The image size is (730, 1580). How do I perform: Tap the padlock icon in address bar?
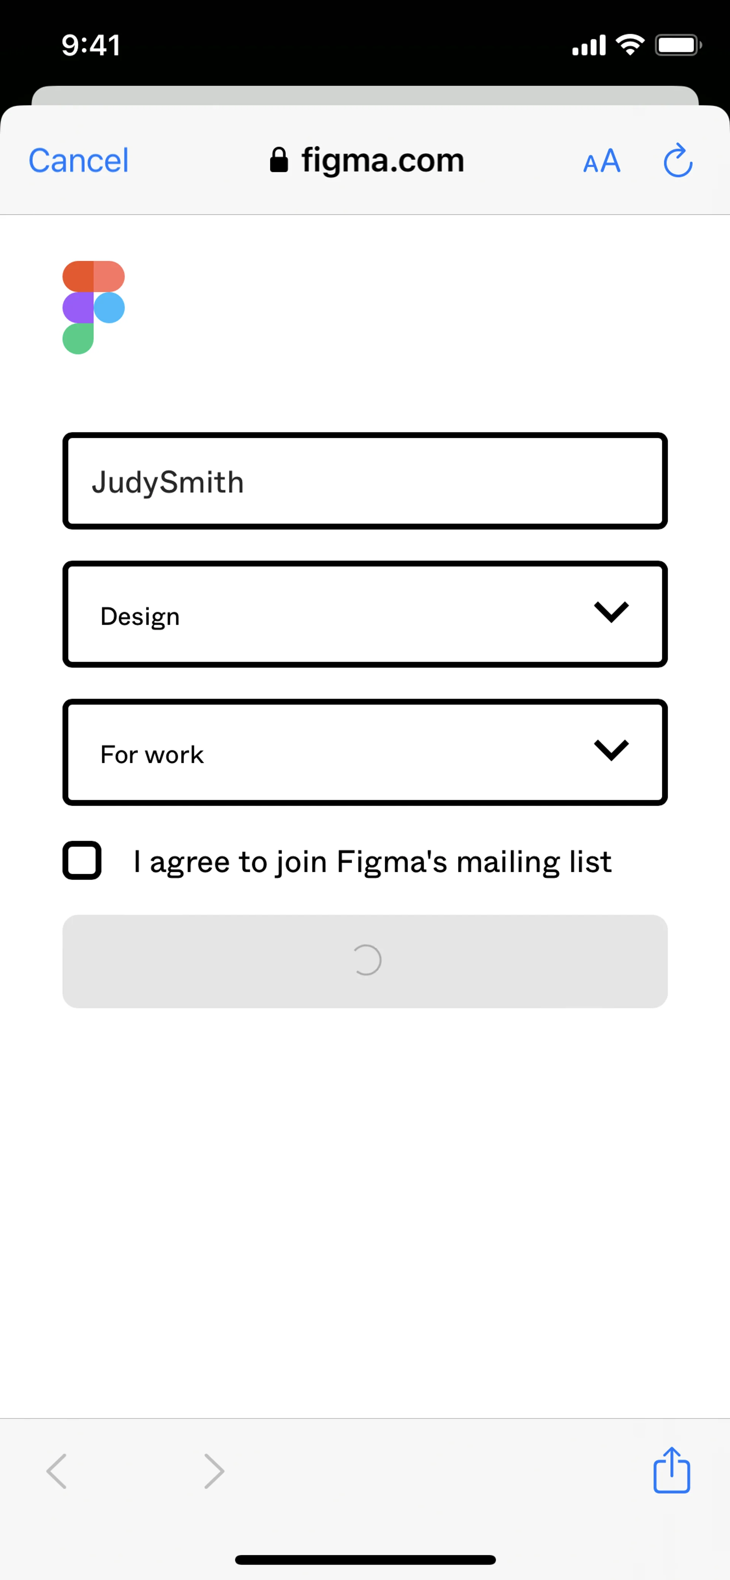[279, 161]
